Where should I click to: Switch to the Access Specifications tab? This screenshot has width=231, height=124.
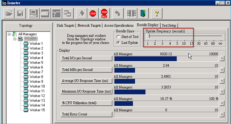[x=119, y=26]
